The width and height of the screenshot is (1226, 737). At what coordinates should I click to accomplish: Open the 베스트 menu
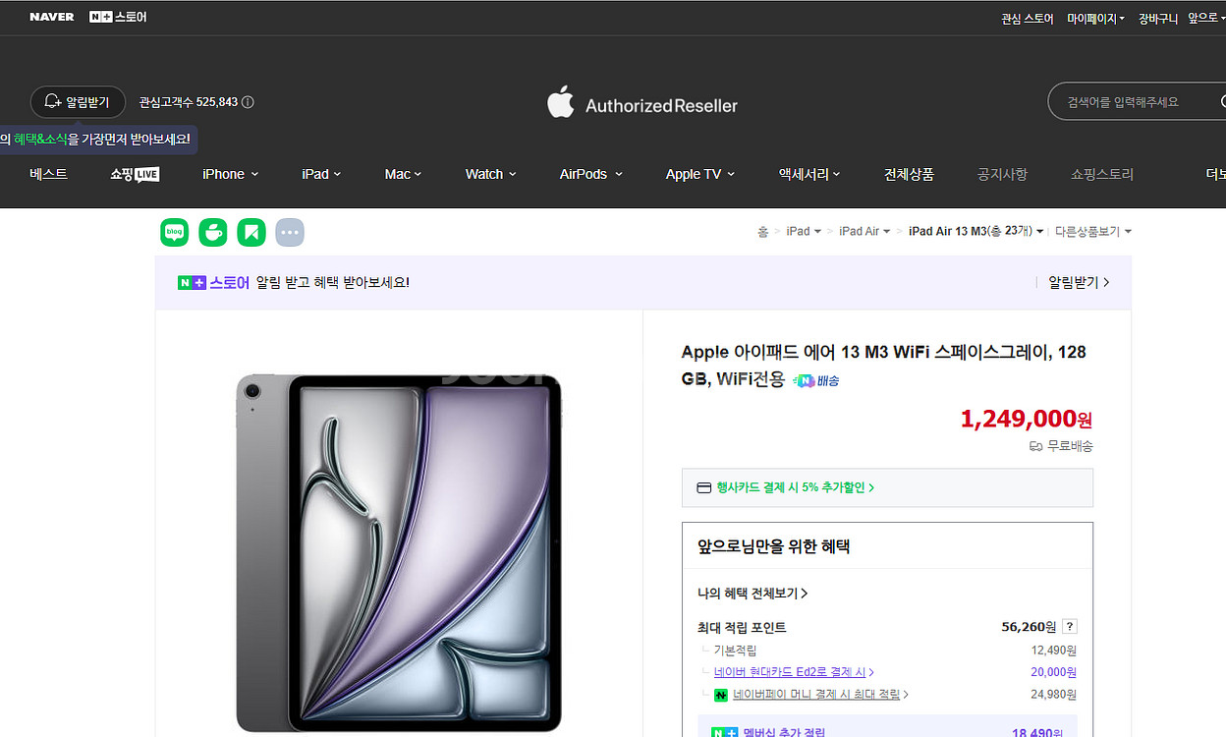[x=48, y=174]
